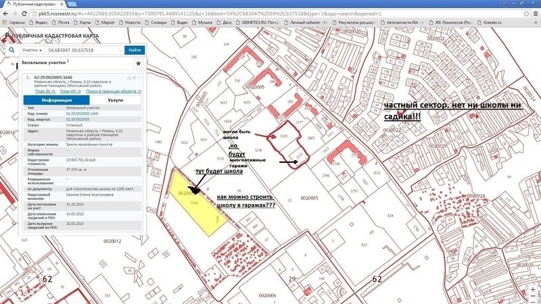This screenshot has height=304, width=541.
Task: Clear the search field with X icon
Action: (x=119, y=50)
